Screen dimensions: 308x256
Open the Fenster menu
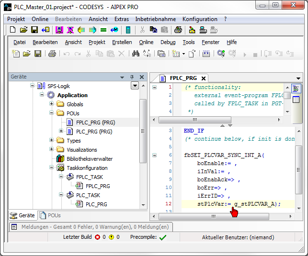pyautogui.click(x=210, y=42)
